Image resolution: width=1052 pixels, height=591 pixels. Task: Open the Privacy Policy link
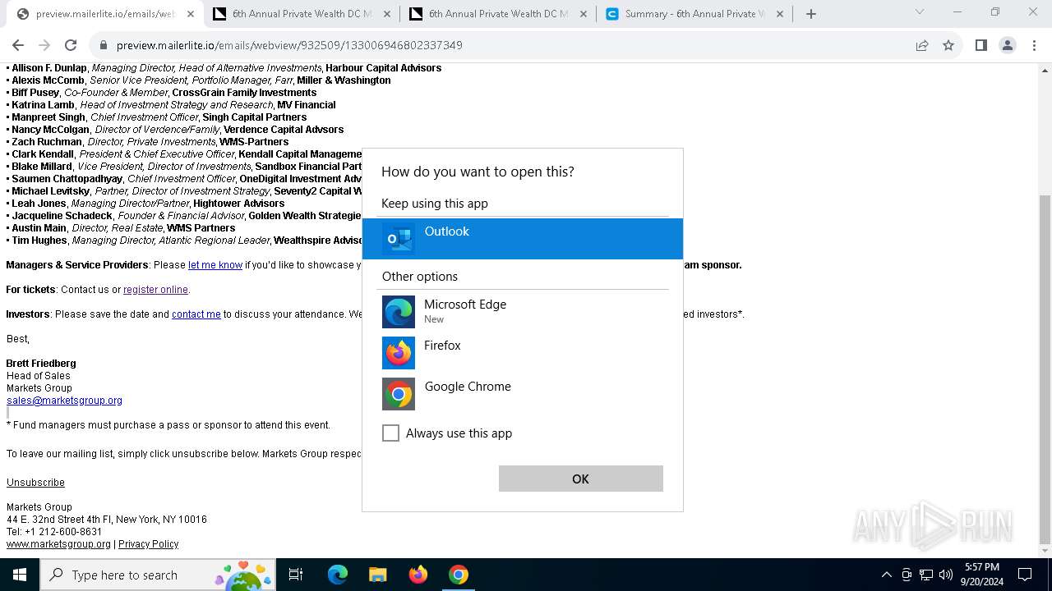148,544
